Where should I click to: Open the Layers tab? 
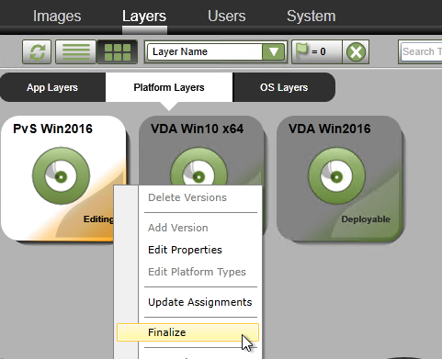[144, 17]
